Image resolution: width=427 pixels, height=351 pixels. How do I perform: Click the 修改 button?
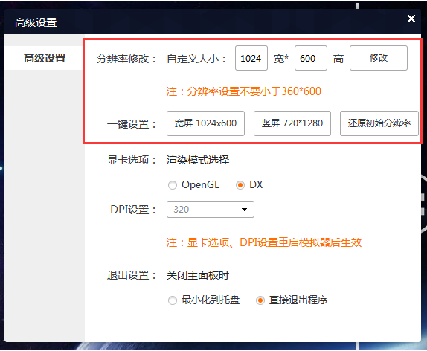[379, 58]
